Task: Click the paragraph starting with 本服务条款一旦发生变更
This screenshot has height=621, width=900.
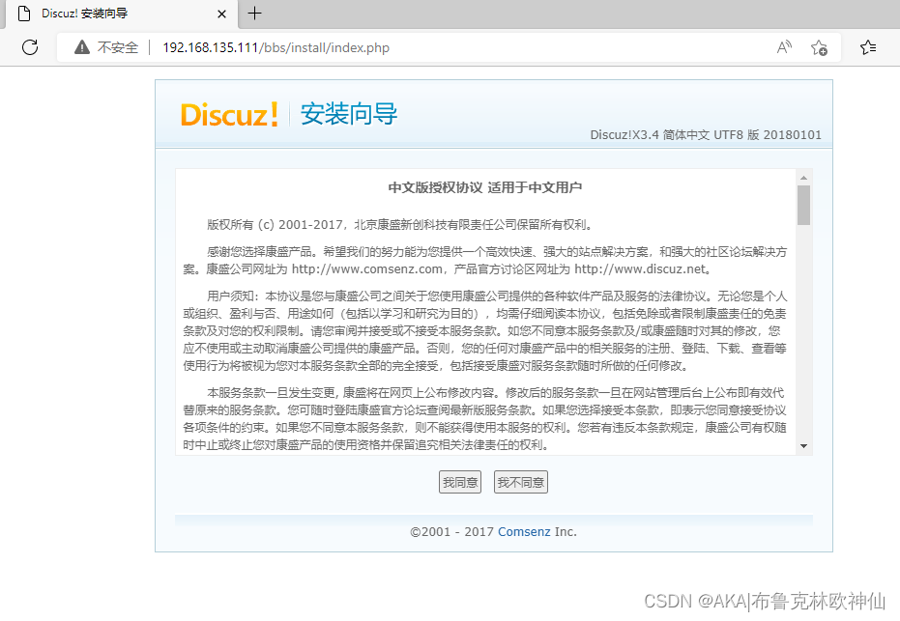Action: (x=485, y=418)
